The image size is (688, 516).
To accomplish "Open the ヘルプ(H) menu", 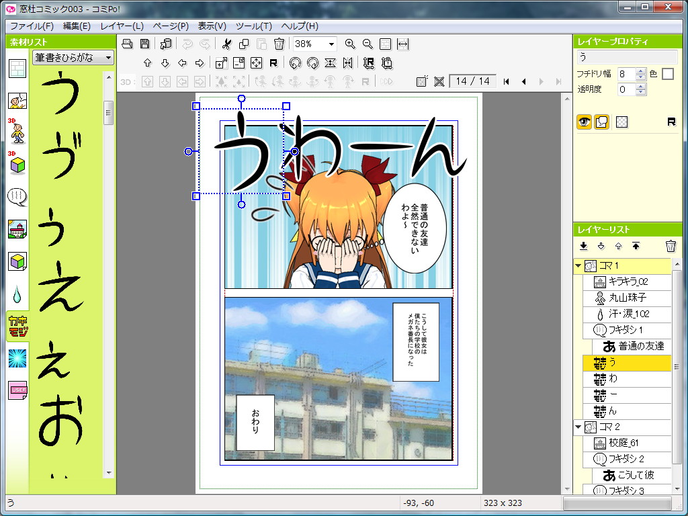I will pyautogui.click(x=300, y=26).
